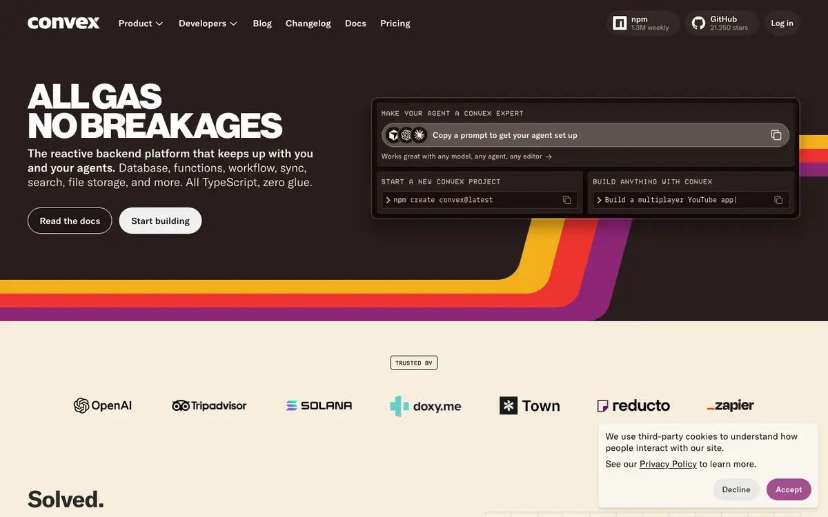This screenshot has width=828, height=517.
Task: Click the reducto logo
Action: 633,405
